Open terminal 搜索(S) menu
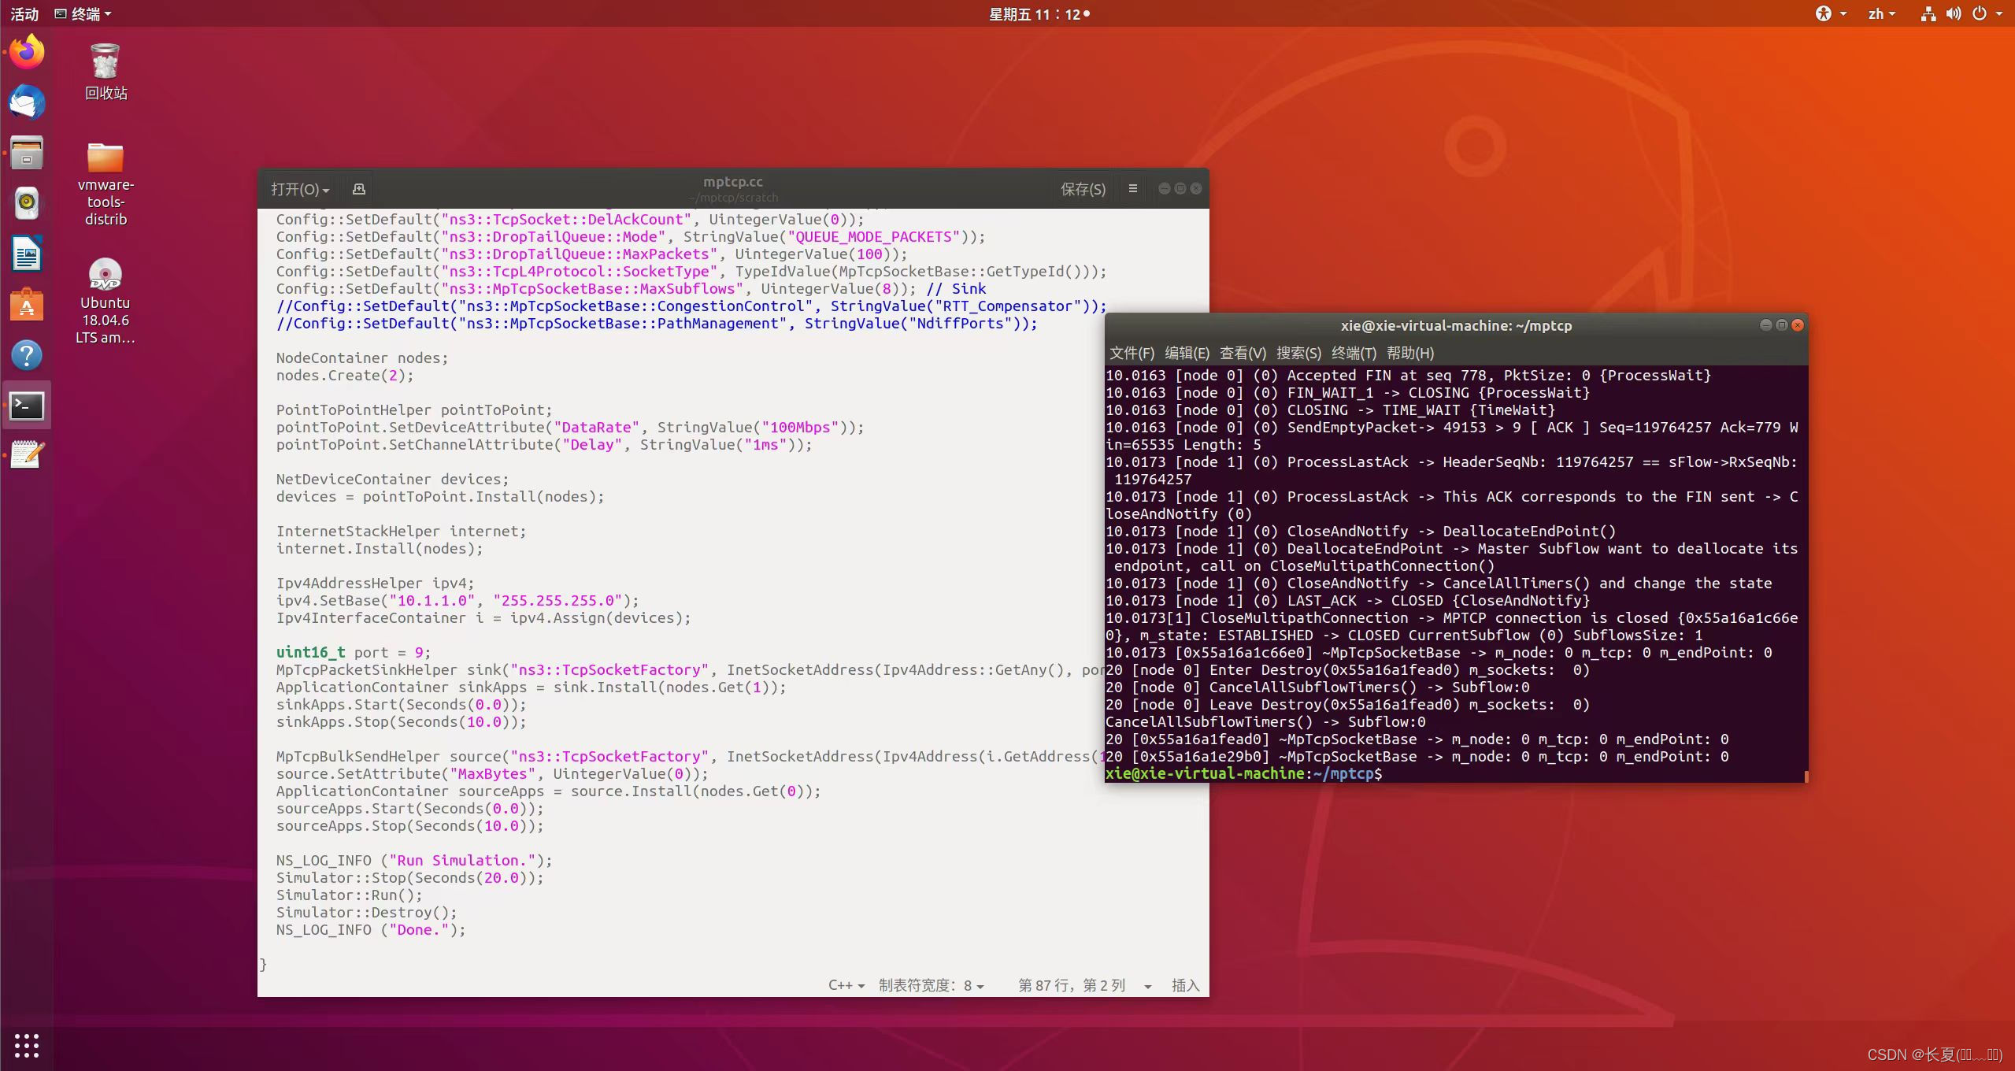This screenshot has height=1071, width=2015. click(x=1298, y=353)
